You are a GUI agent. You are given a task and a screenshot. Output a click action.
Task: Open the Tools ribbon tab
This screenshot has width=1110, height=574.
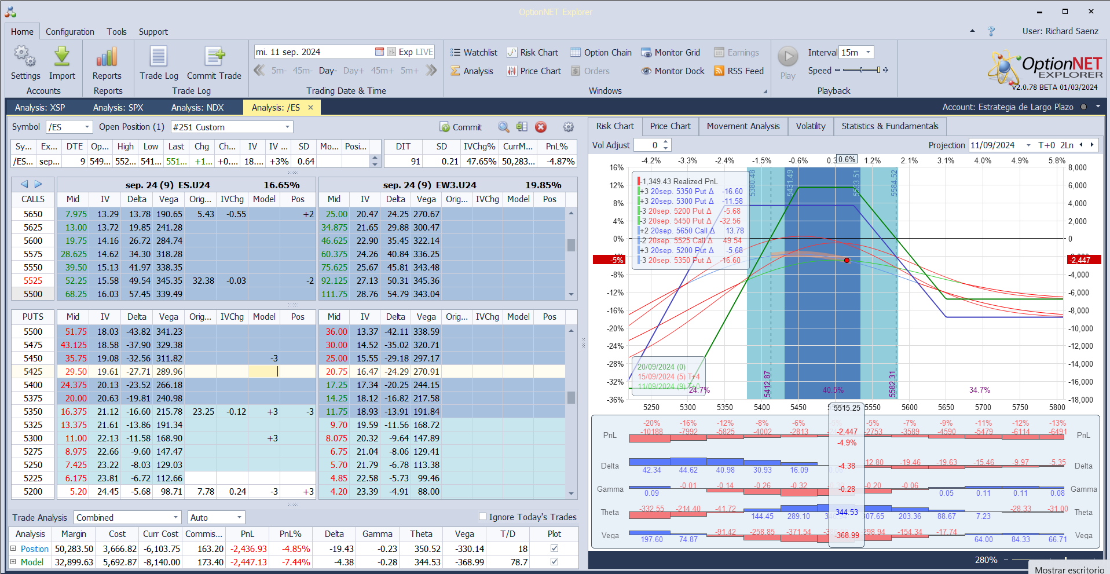pos(116,31)
